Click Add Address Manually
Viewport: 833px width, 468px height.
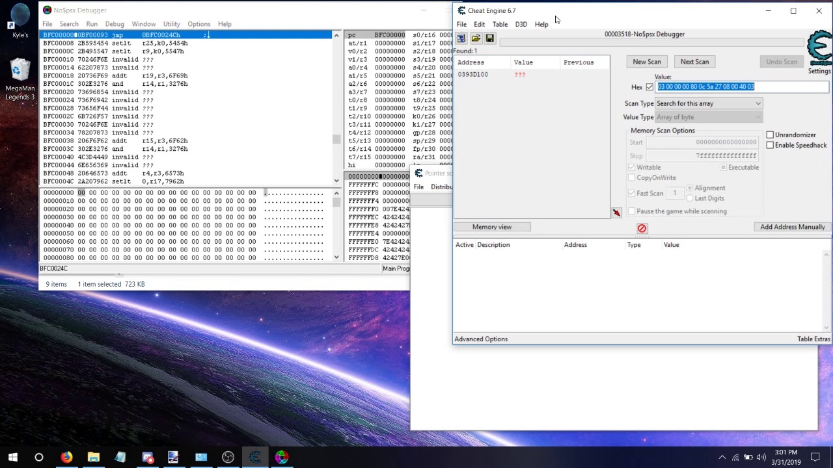(x=793, y=227)
